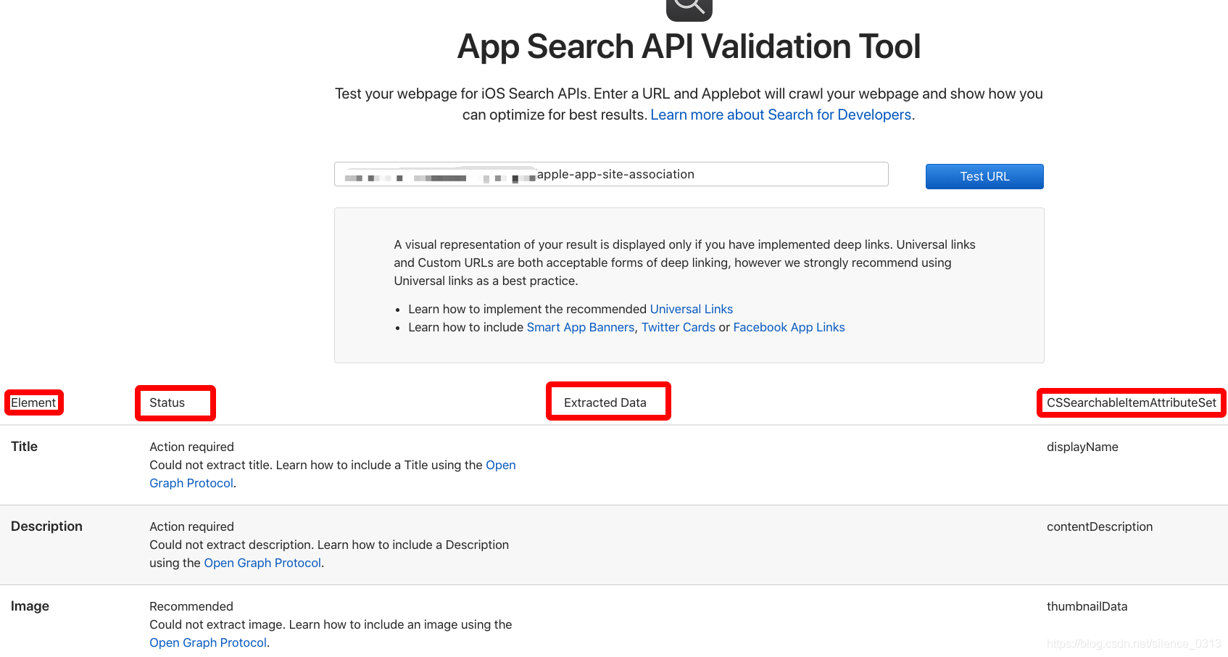This screenshot has height=657, width=1228.
Task: Click the Element column header
Action: [33, 402]
